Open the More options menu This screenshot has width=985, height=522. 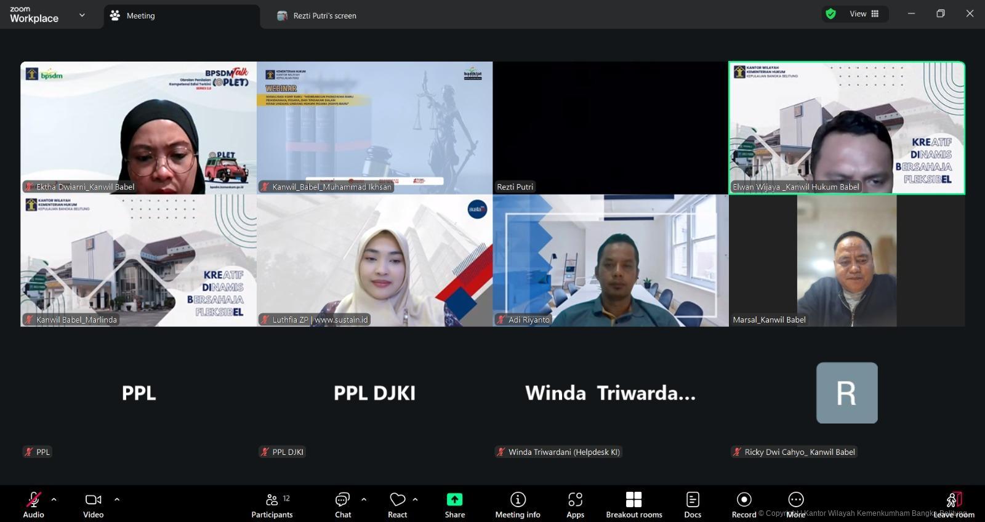click(x=796, y=505)
